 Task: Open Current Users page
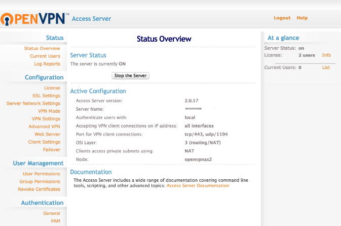tap(45, 56)
